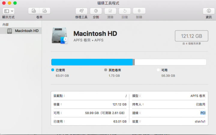Click the 121.12 GB capacity box

(191, 36)
